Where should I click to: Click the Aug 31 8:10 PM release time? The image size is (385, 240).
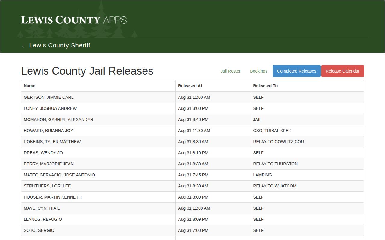point(193,153)
